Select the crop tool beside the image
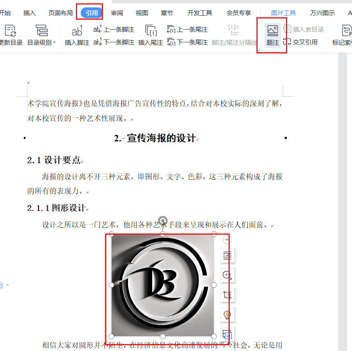This screenshot has height=351, width=352. click(227, 295)
